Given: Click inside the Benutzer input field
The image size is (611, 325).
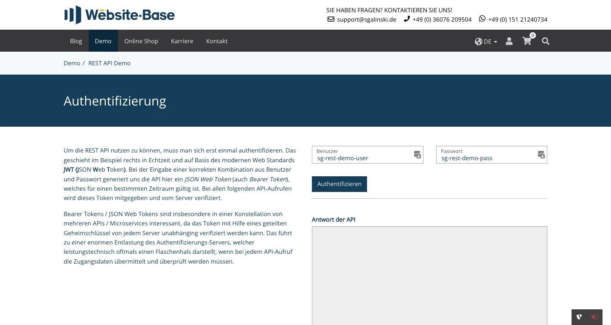Looking at the screenshot, I should point(365,158).
